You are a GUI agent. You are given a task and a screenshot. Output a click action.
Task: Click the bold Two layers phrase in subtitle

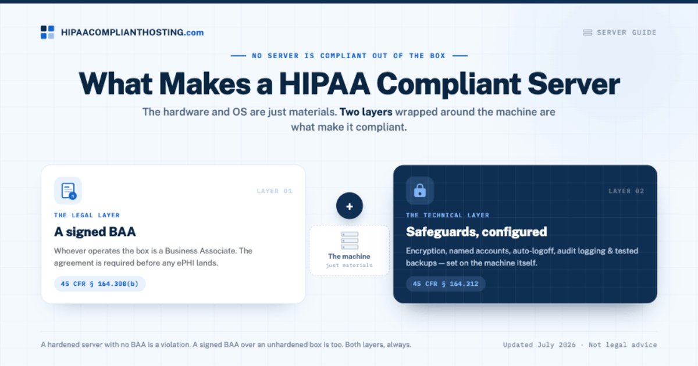pos(366,112)
